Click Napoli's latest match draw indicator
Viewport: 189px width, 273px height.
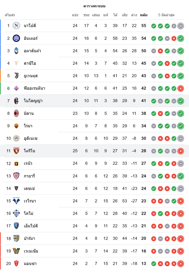[180, 26]
